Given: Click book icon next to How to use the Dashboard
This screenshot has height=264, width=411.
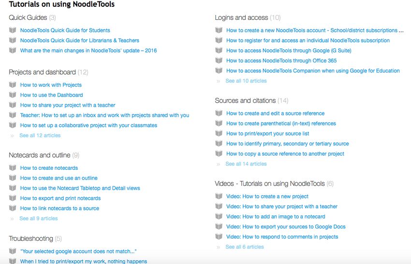Looking at the screenshot, I should coord(13,95).
